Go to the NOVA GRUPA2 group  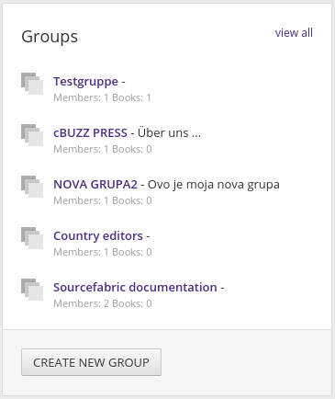[x=95, y=184]
